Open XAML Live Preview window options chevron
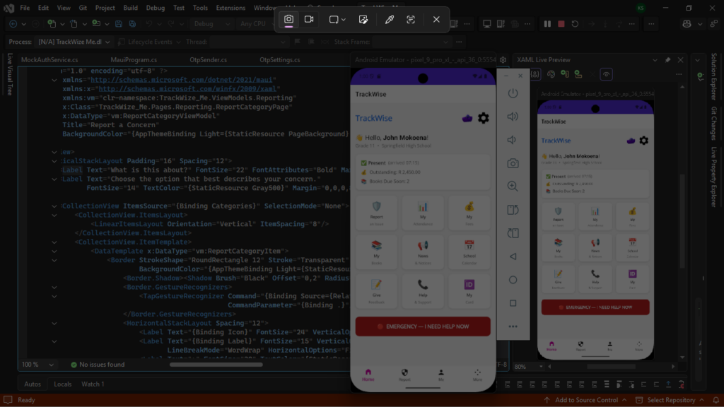 coord(655,59)
